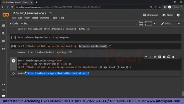Open notebook settings gear
Image resolution: width=184 pixels, height=104 pixels.
(178, 15)
